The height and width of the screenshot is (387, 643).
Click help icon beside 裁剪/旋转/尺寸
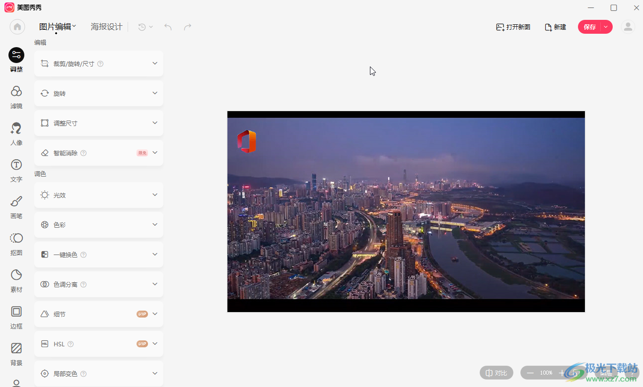pyautogui.click(x=100, y=64)
